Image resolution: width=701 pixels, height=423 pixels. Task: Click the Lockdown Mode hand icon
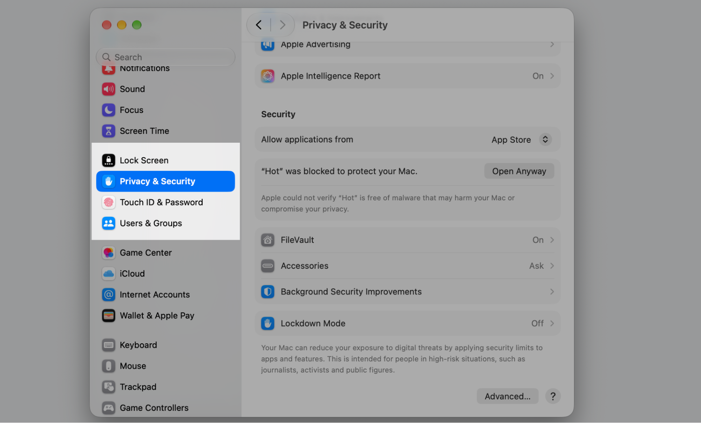pos(268,323)
